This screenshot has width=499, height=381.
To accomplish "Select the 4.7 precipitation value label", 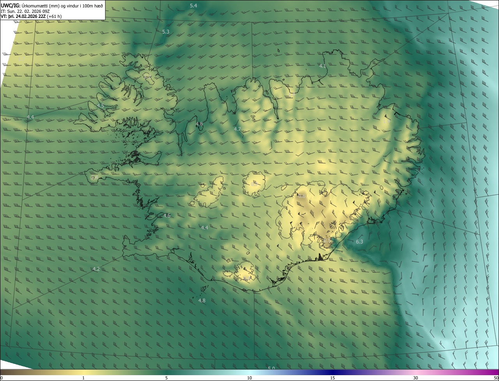I will pos(237,129).
